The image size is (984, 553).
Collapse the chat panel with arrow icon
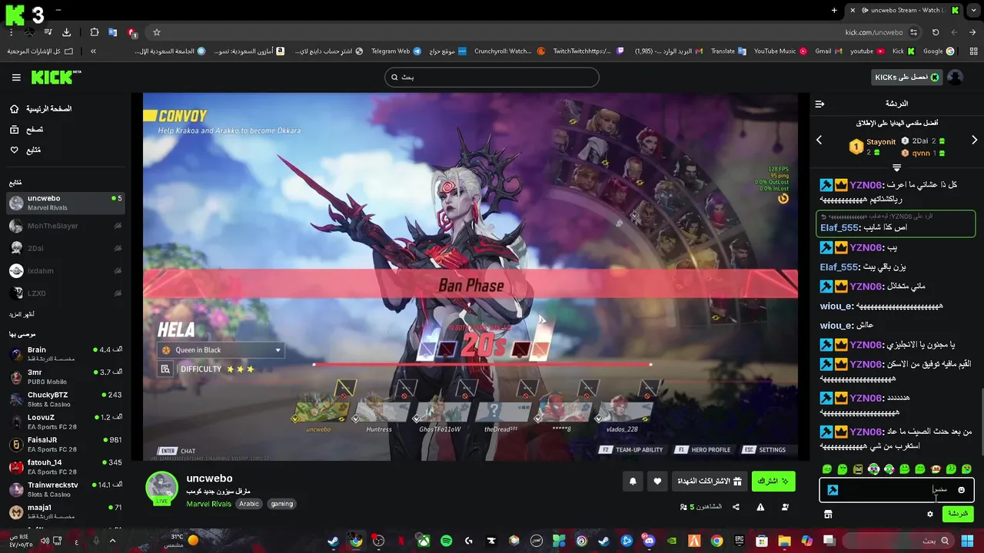[819, 104]
